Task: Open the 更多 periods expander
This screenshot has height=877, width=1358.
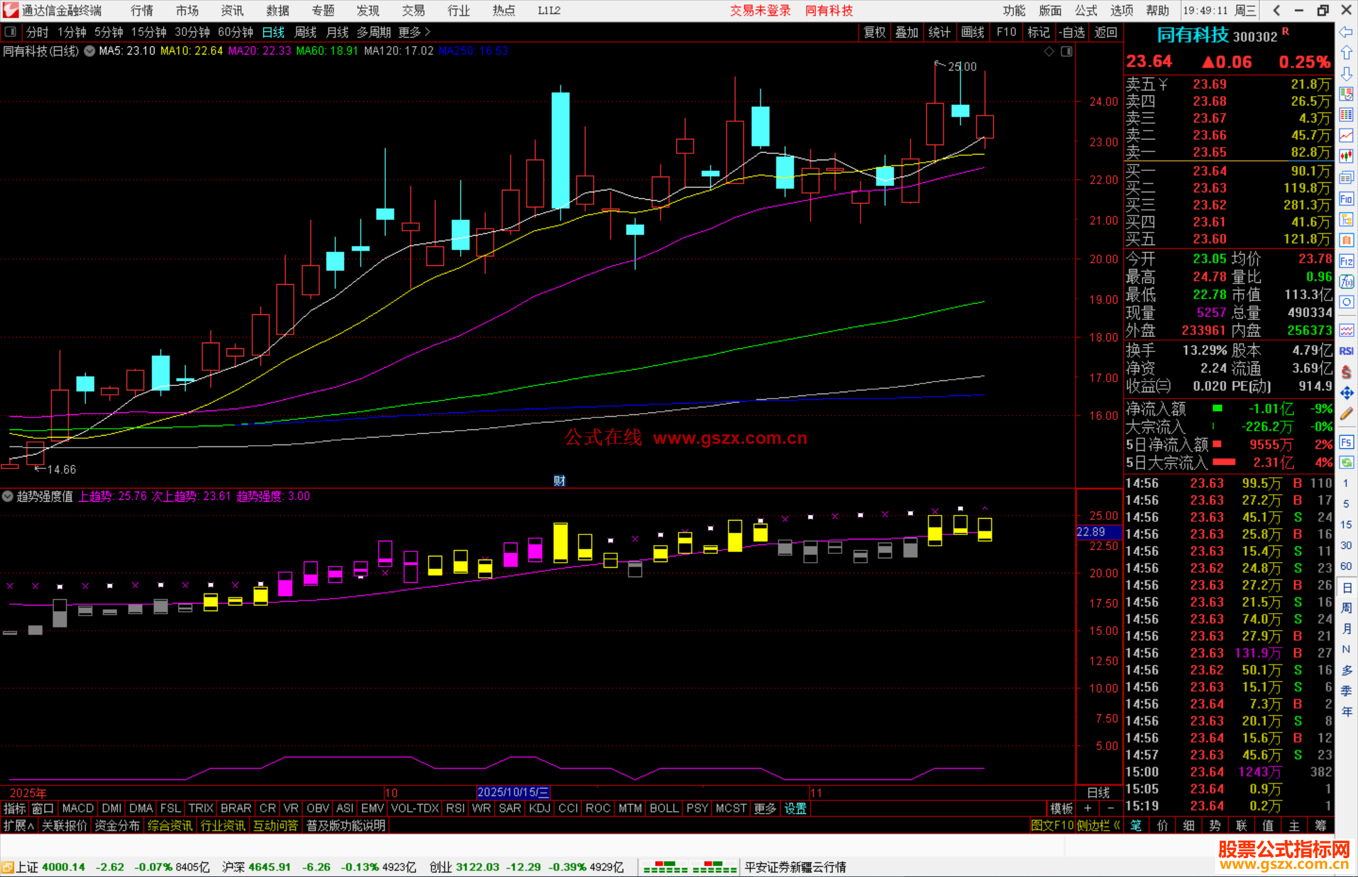Action: click(x=414, y=32)
